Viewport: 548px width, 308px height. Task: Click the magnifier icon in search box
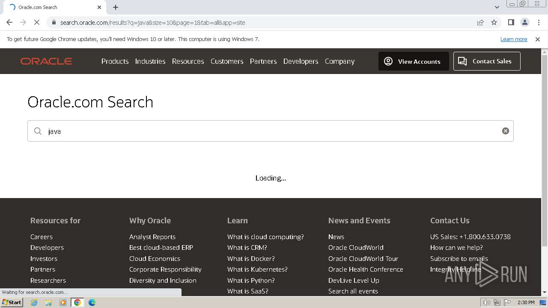(x=38, y=131)
